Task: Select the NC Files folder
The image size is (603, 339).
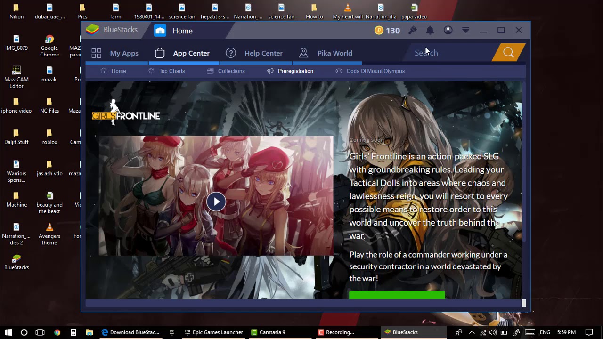Action: point(49,105)
